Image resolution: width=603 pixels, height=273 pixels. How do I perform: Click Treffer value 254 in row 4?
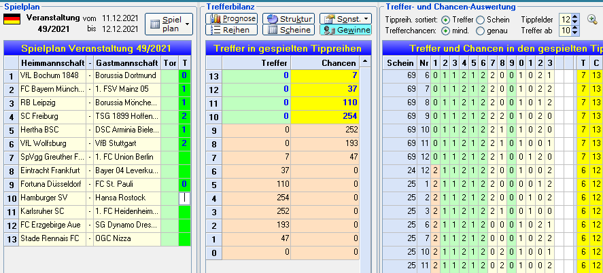pos(256,198)
